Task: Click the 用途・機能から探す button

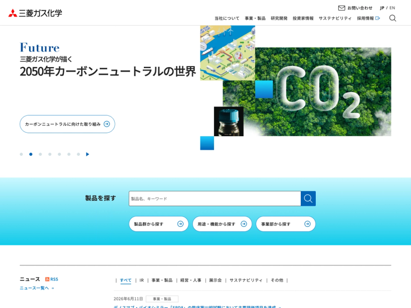Action: [x=222, y=224]
